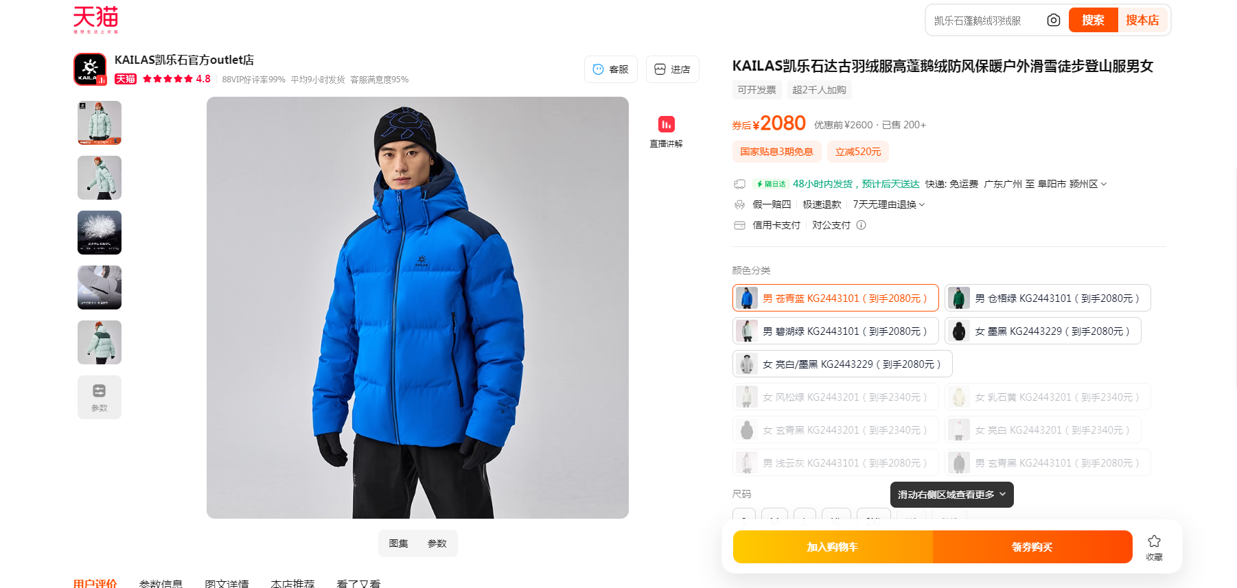Select 女 墨黑 KG2443229 color option
Screen dimensions: 1237x588
click(x=1043, y=331)
